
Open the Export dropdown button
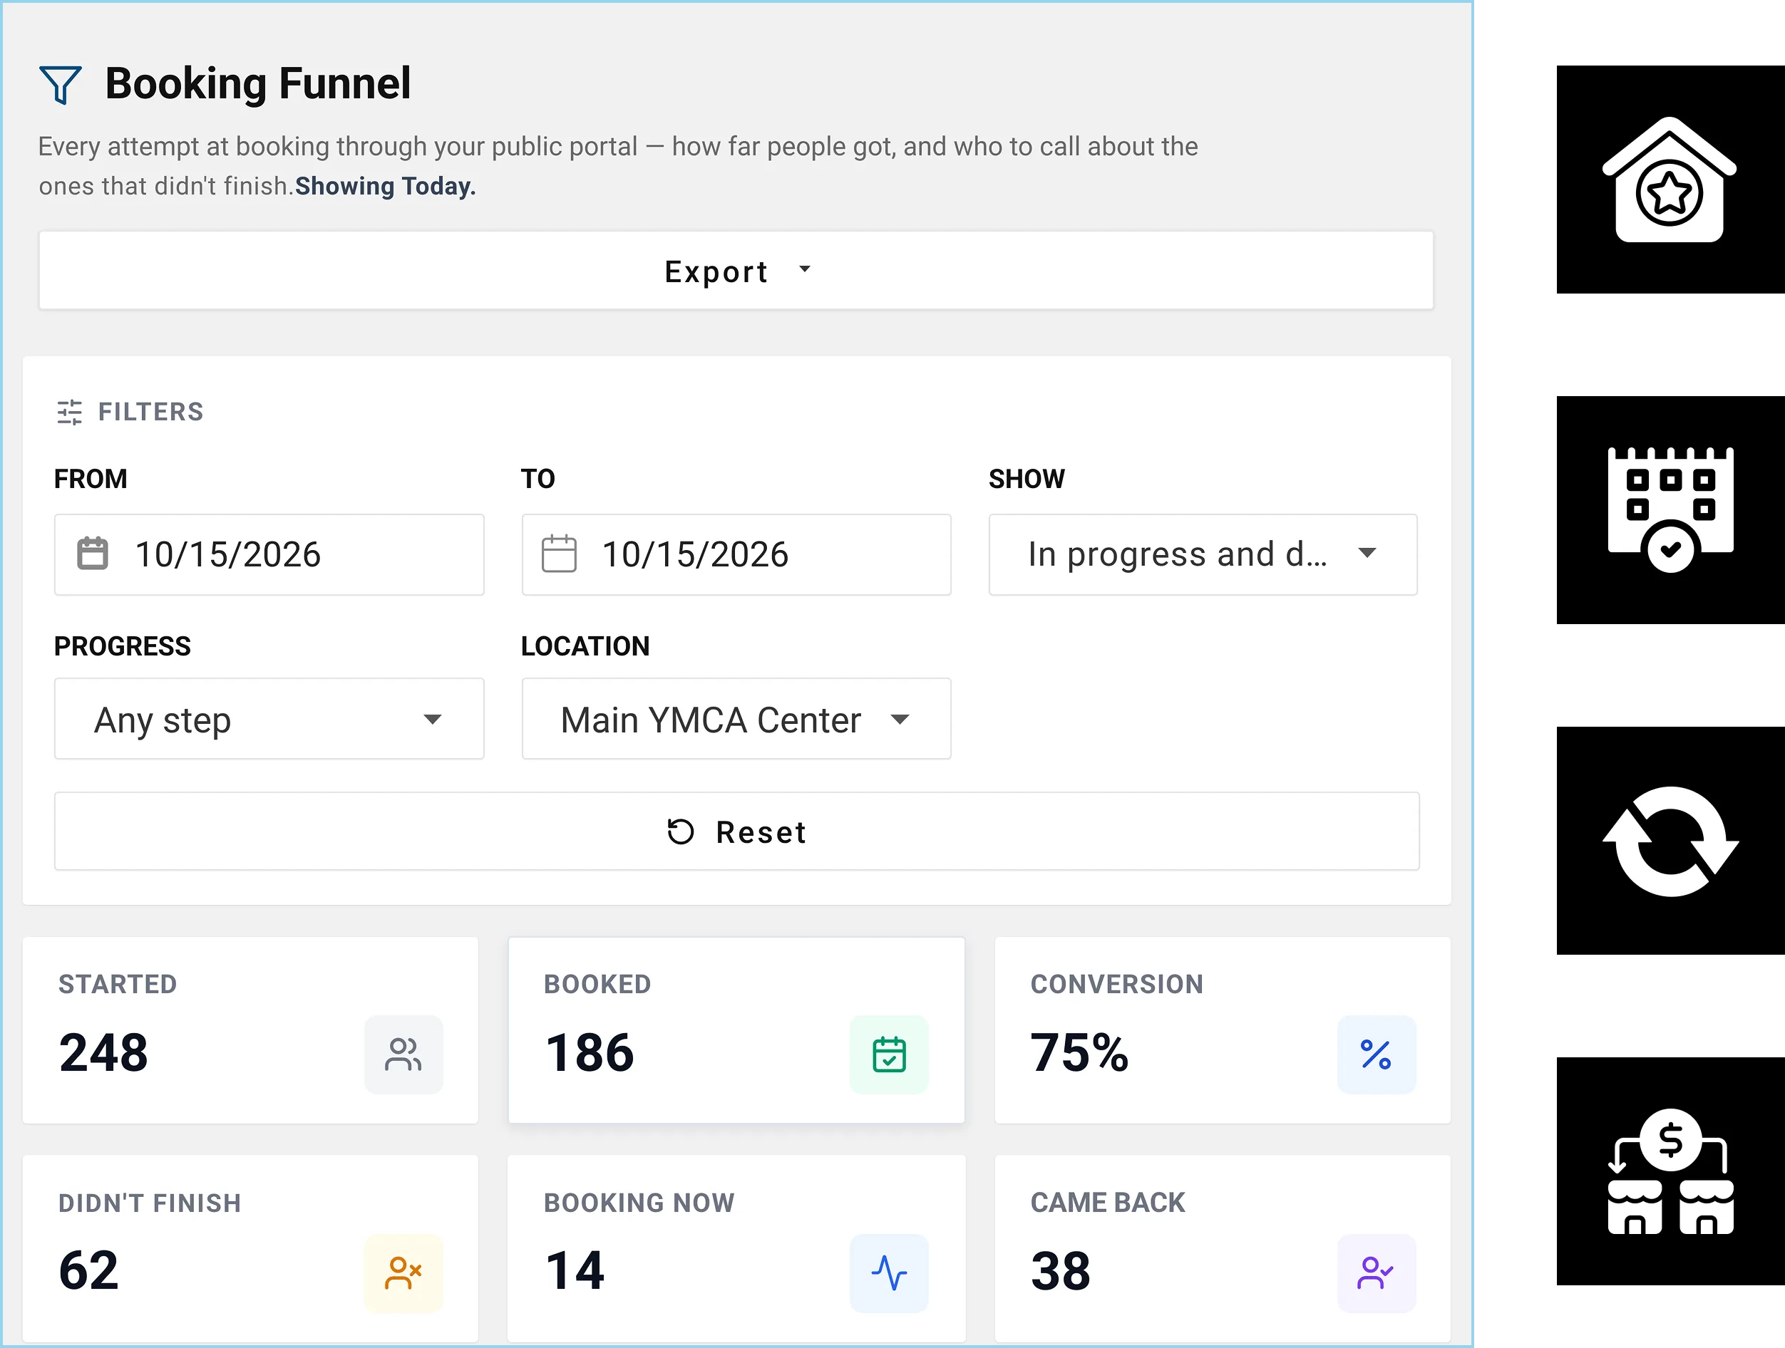coord(736,271)
